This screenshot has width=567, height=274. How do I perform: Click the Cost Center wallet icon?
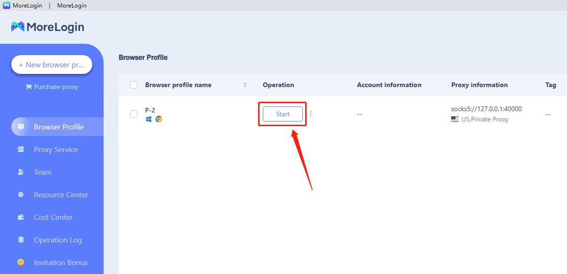[x=21, y=217]
